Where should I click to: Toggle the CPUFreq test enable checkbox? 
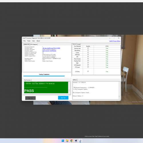tap(88, 71)
